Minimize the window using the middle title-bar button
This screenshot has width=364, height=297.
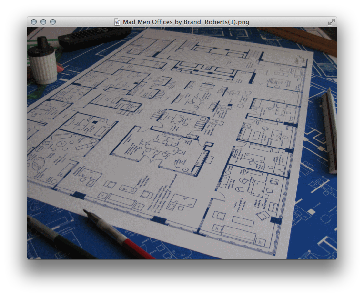(43, 22)
